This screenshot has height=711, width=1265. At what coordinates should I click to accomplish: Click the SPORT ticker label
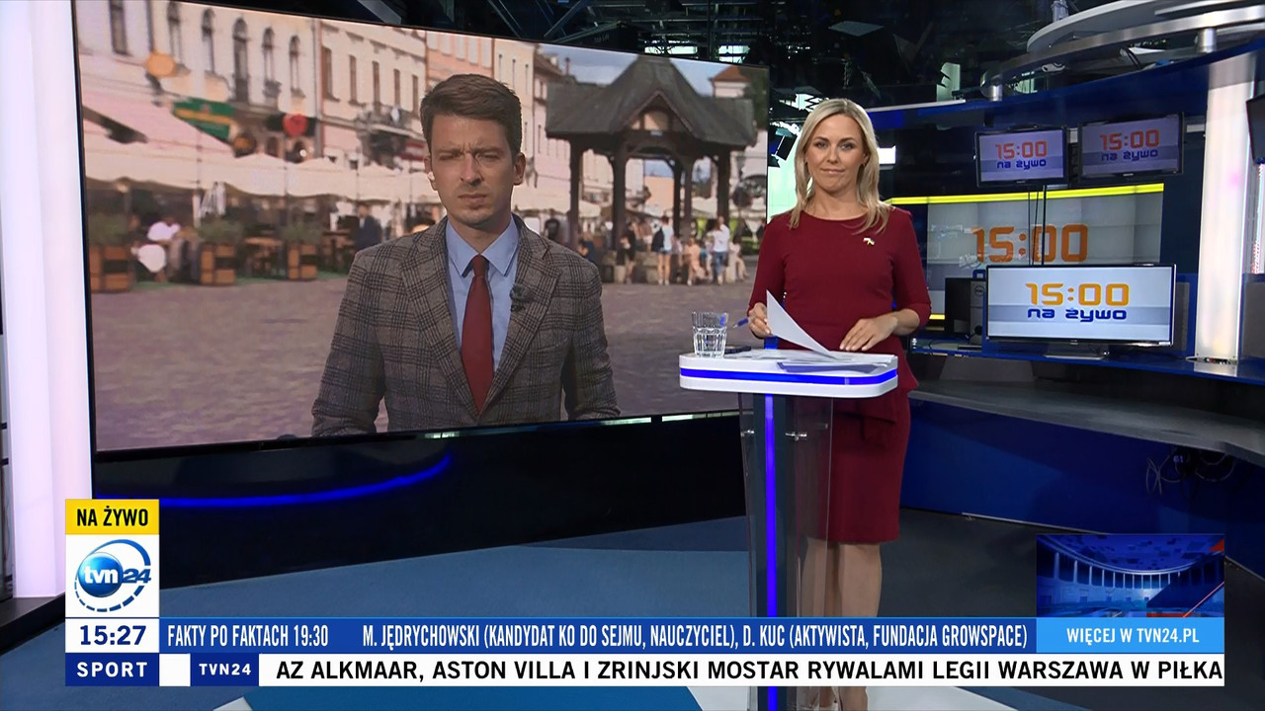(112, 670)
